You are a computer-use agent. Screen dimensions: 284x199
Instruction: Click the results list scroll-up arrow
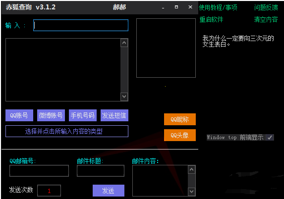[124, 43]
